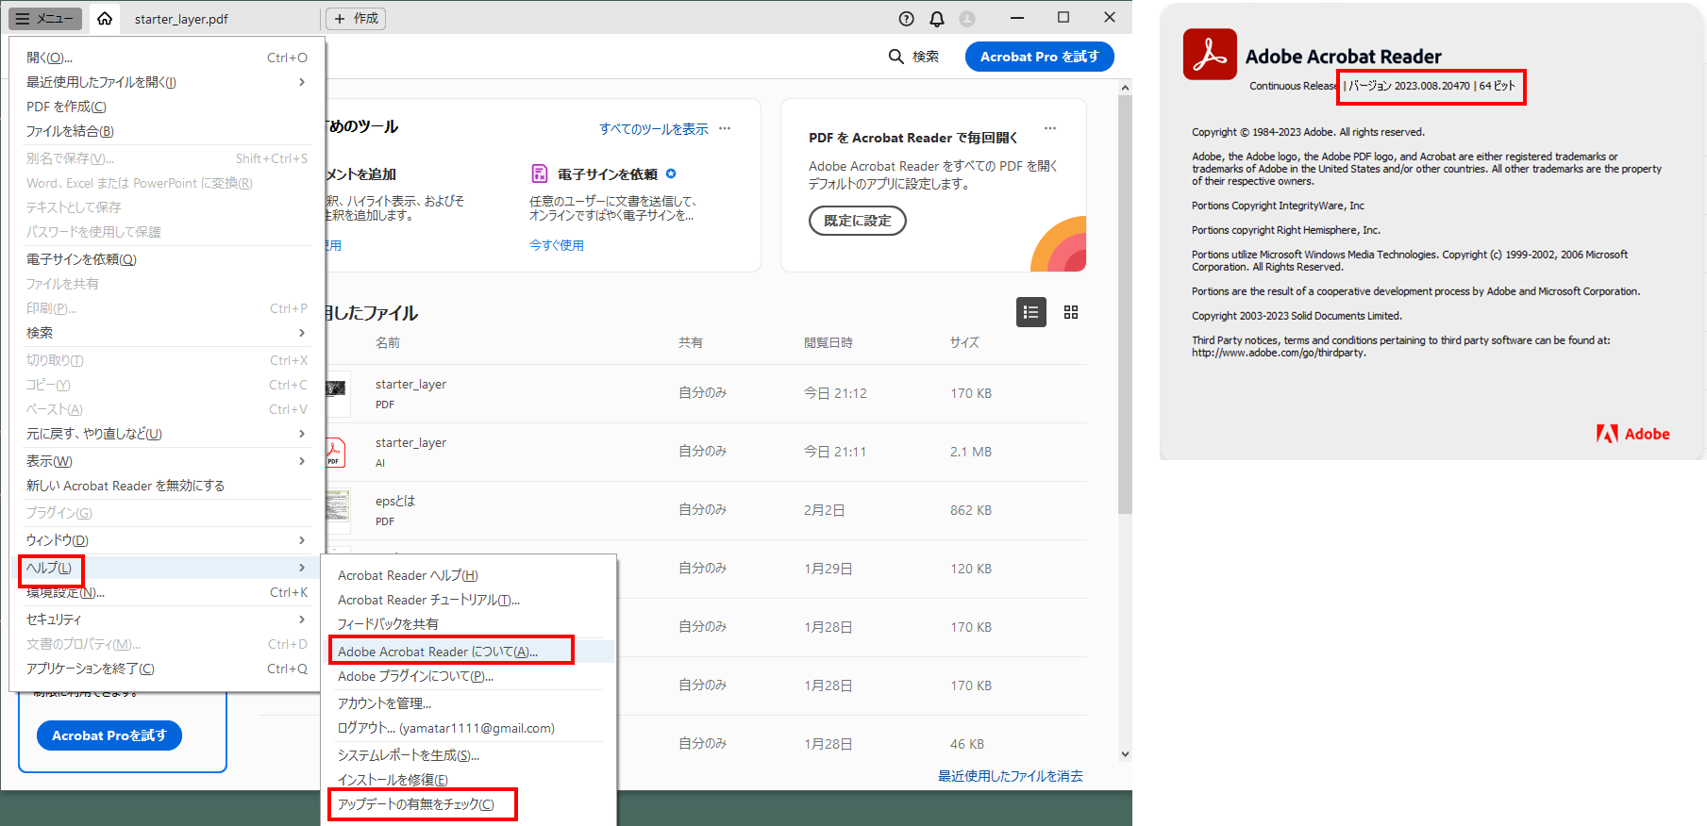
Task: Click the user profile avatar icon
Action: [x=966, y=19]
